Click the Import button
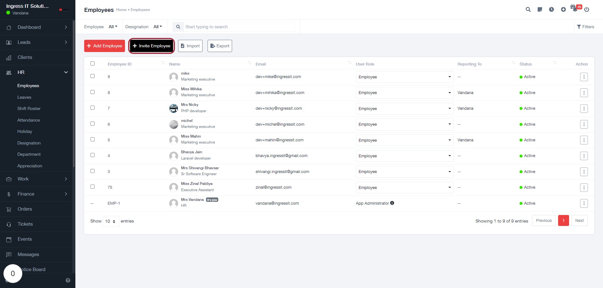Image resolution: width=603 pixels, height=288 pixels. 190,46
